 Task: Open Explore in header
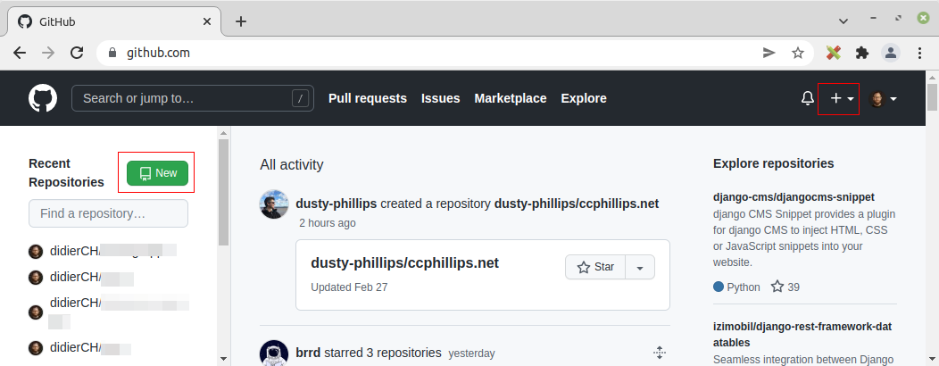click(584, 98)
